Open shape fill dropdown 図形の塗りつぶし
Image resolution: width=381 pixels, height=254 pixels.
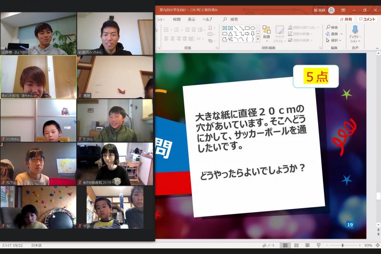pos(303,28)
